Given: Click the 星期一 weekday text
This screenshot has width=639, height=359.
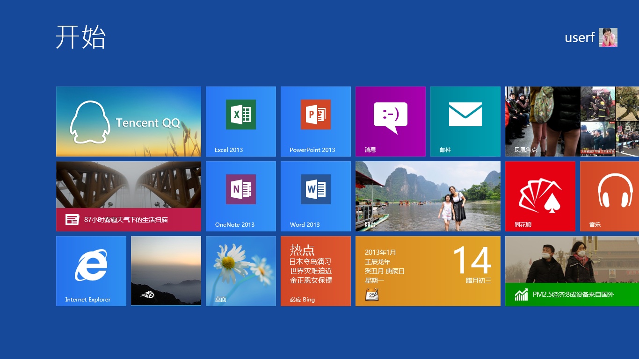Looking at the screenshot, I should [x=375, y=280].
